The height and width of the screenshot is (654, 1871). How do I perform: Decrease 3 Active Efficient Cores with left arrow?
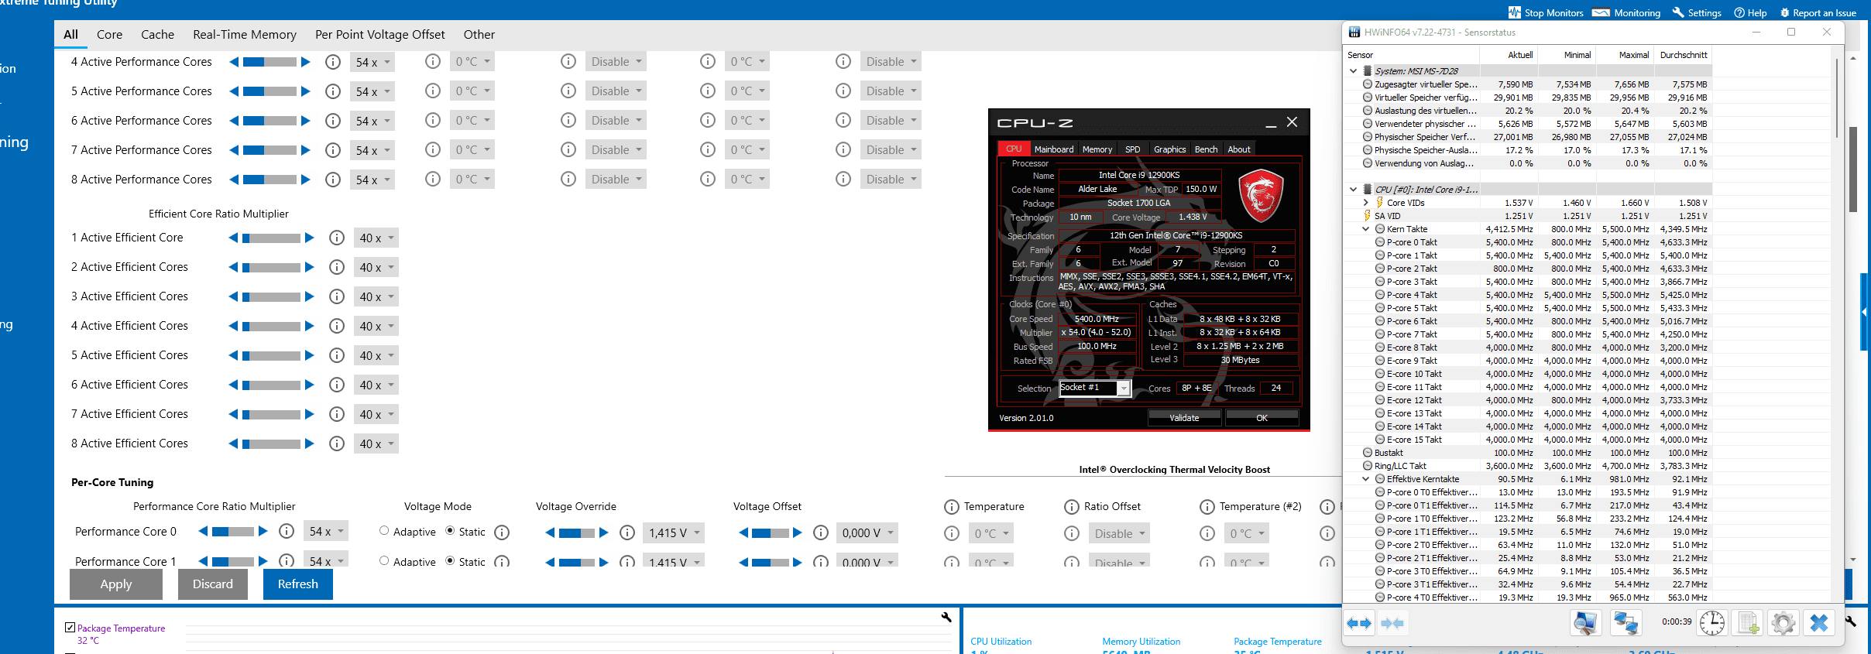pyautogui.click(x=233, y=296)
